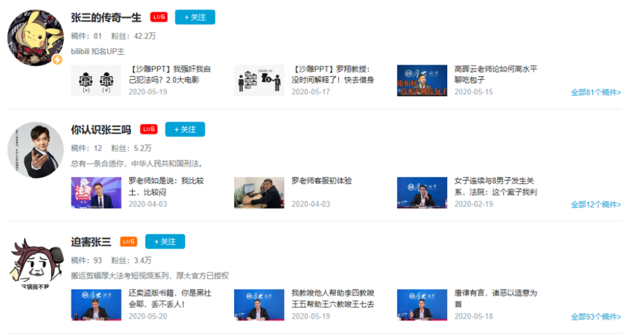Click date 2020-05-17 under 罗翔教授 video
The image size is (629, 336).
click(x=310, y=92)
